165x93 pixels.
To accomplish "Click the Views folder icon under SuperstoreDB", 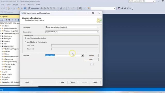I will (x=4, y=54).
